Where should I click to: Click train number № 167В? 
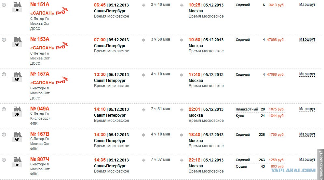tap(40, 134)
